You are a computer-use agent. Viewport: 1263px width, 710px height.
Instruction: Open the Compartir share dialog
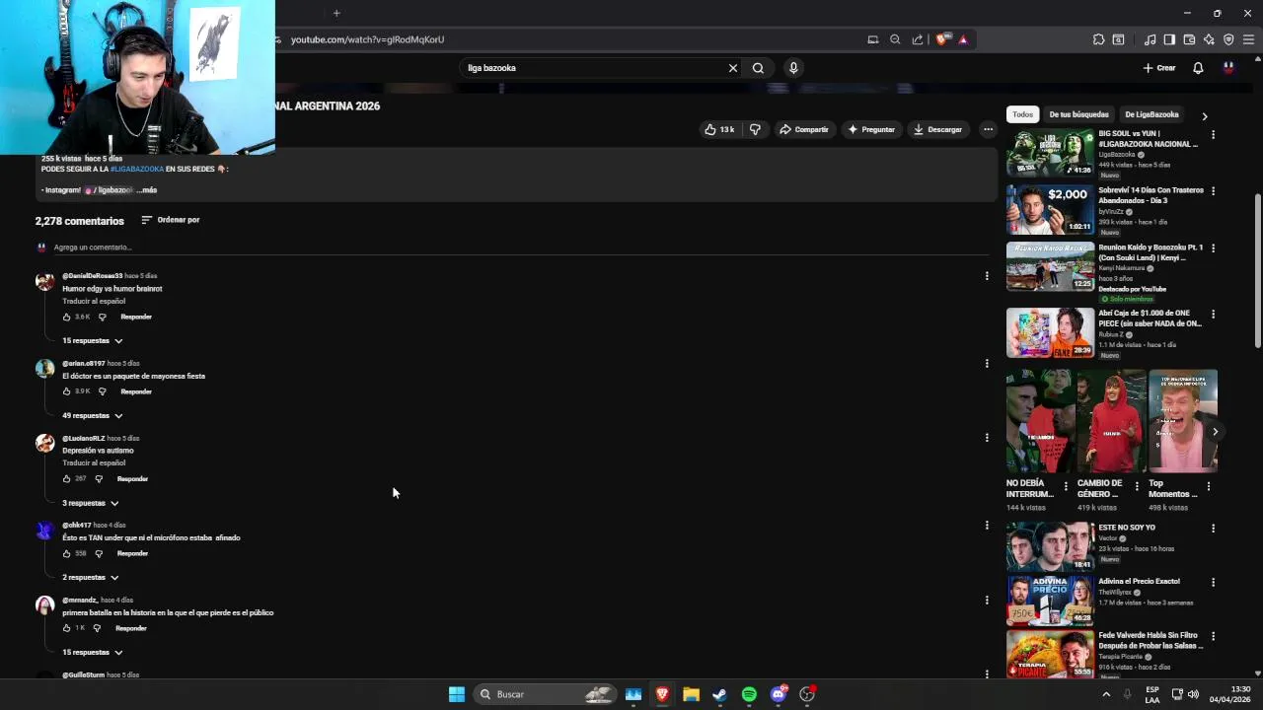pos(803,129)
